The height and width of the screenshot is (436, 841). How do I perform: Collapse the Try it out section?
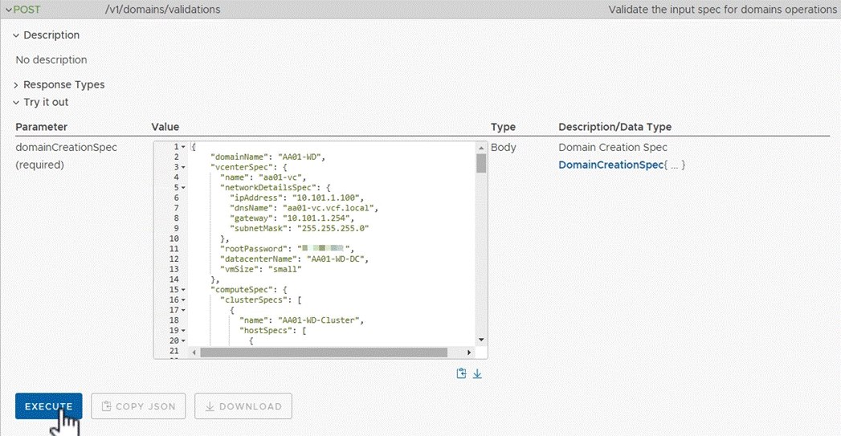pos(16,103)
